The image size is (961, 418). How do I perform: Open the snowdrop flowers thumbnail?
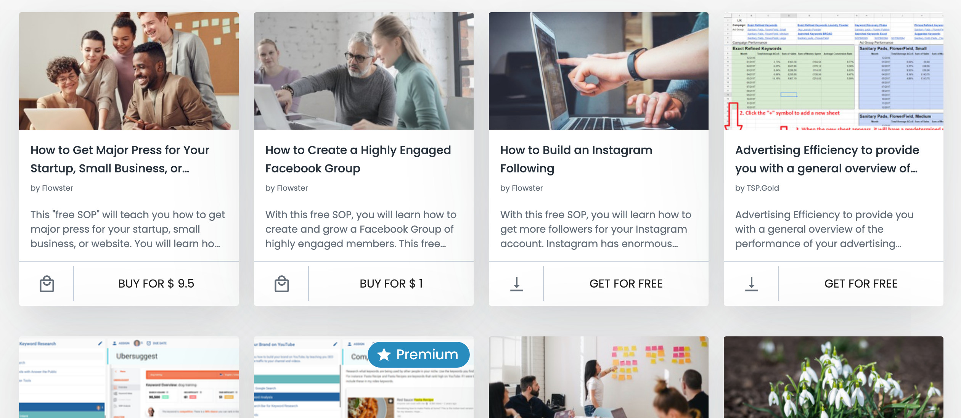click(834, 377)
